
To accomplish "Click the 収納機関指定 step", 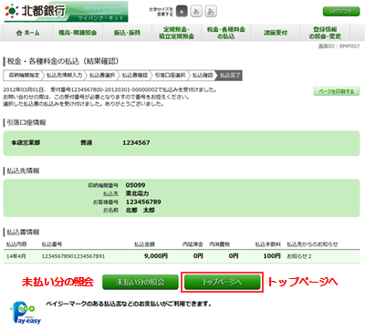I will [24, 76].
